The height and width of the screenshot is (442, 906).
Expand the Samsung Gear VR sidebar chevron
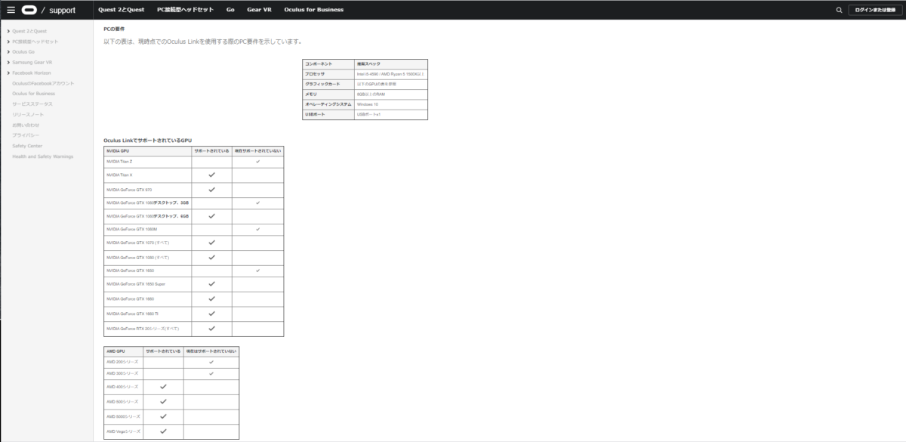pyautogui.click(x=8, y=62)
